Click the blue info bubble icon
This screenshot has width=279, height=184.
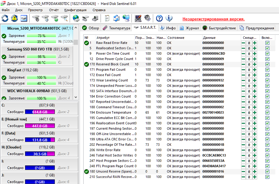(x=169, y=18)
